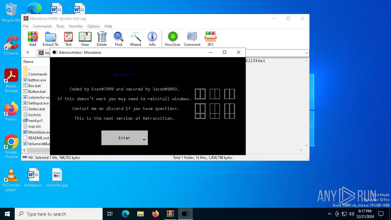Minimize the Monotone console window
The width and height of the screenshot is (391, 220).
pos(210,52)
